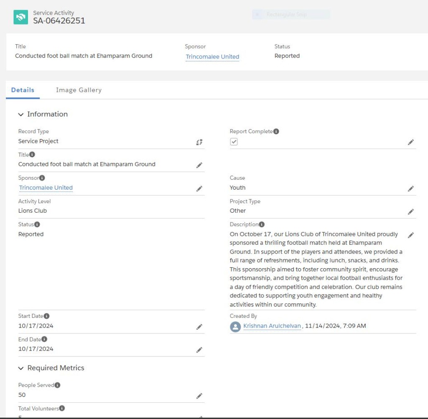Edit the Project Type pencil icon
This screenshot has height=419, width=428.
[411, 212]
